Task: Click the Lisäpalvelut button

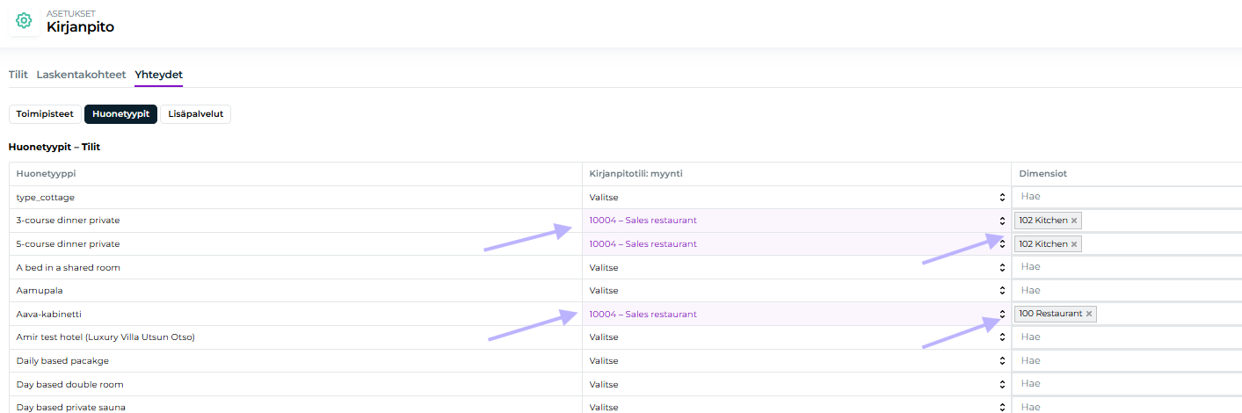Action: pyautogui.click(x=195, y=114)
